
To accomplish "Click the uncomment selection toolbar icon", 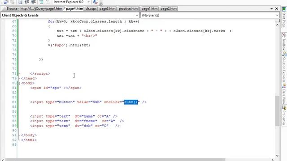I will pyautogui.click(x=48, y=2).
